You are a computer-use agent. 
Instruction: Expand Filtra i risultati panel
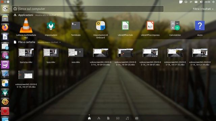coord(203,9)
